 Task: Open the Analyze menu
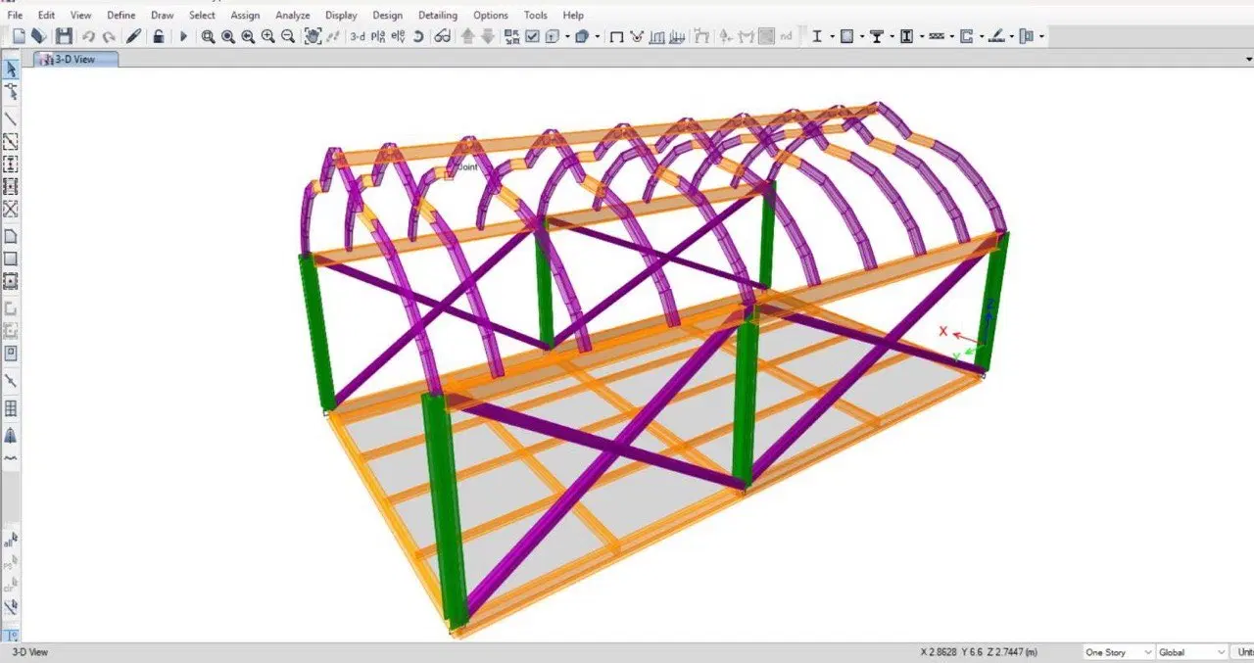tap(292, 15)
